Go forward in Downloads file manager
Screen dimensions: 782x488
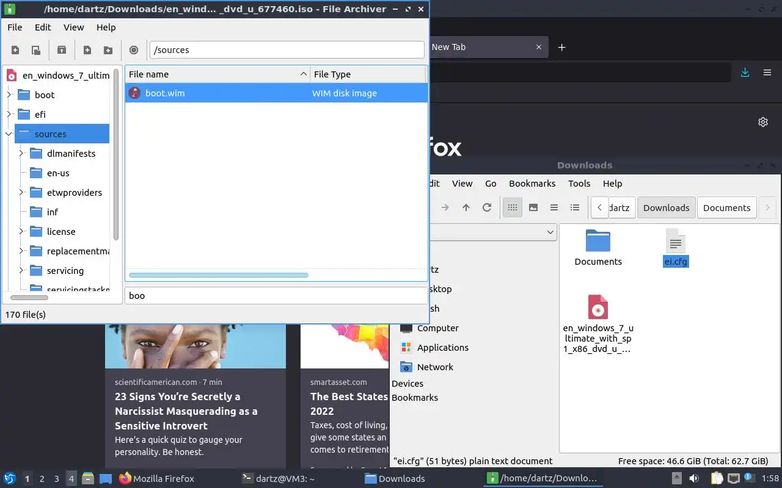[445, 207]
